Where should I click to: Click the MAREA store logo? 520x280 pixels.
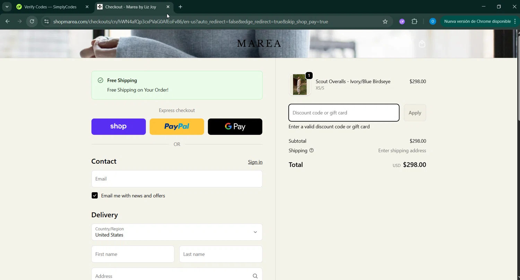(259, 44)
